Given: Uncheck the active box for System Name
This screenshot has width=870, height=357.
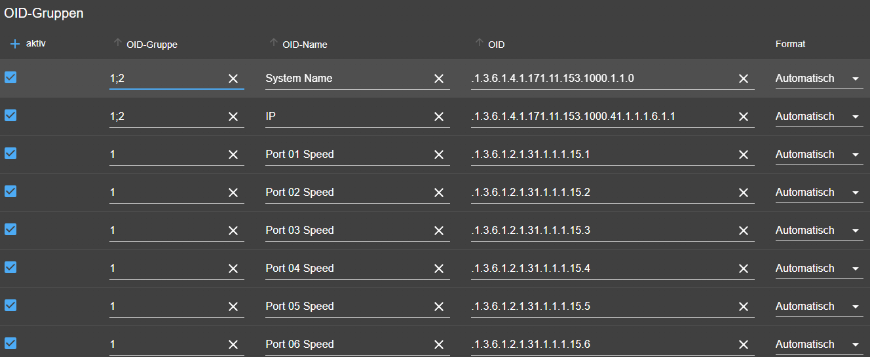Looking at the screenshot, I should 10,77.
